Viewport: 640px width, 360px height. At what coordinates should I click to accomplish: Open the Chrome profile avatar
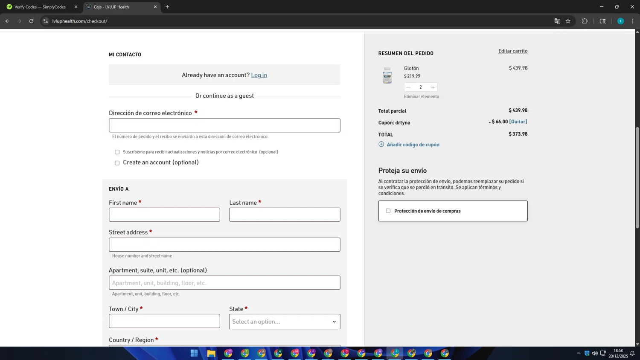[x=620, y=21]
